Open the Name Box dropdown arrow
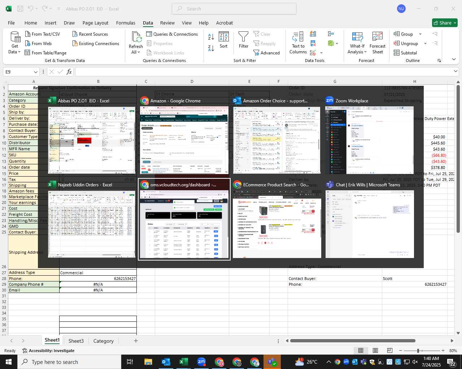462x369 pixels. click(35, 72)
